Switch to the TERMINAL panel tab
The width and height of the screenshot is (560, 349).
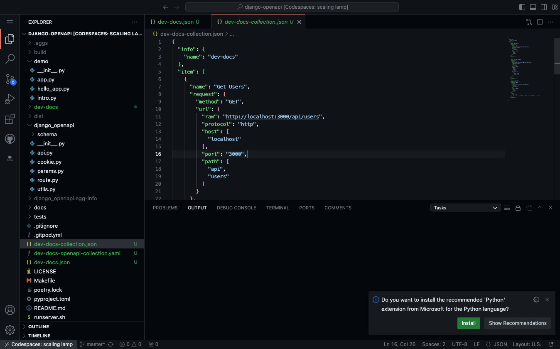pos(278,208)
